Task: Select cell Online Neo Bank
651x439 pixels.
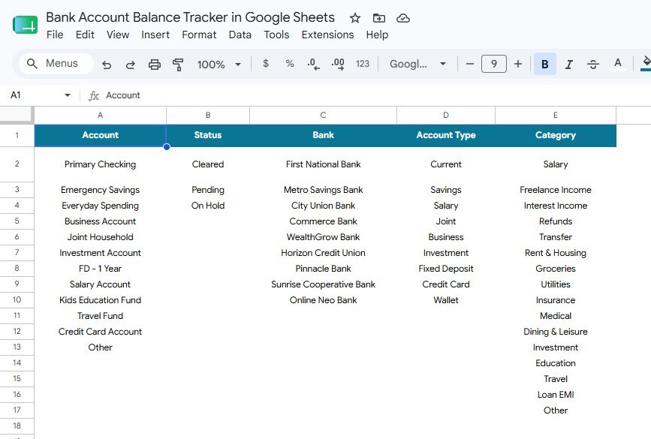Action: tap(323, 300)
